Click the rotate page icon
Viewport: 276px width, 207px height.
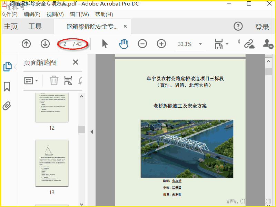80,81
